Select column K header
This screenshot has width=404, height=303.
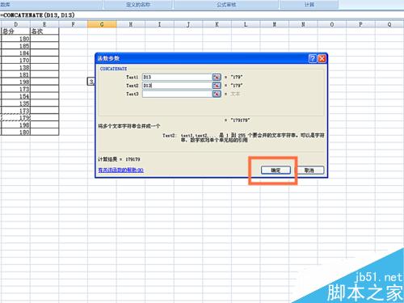(x=217, y=24)
